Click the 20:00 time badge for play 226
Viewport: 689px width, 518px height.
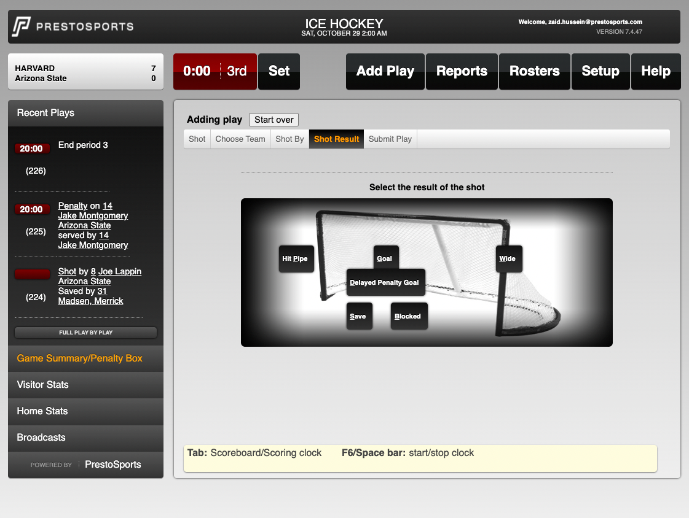[x=31, y=149]
